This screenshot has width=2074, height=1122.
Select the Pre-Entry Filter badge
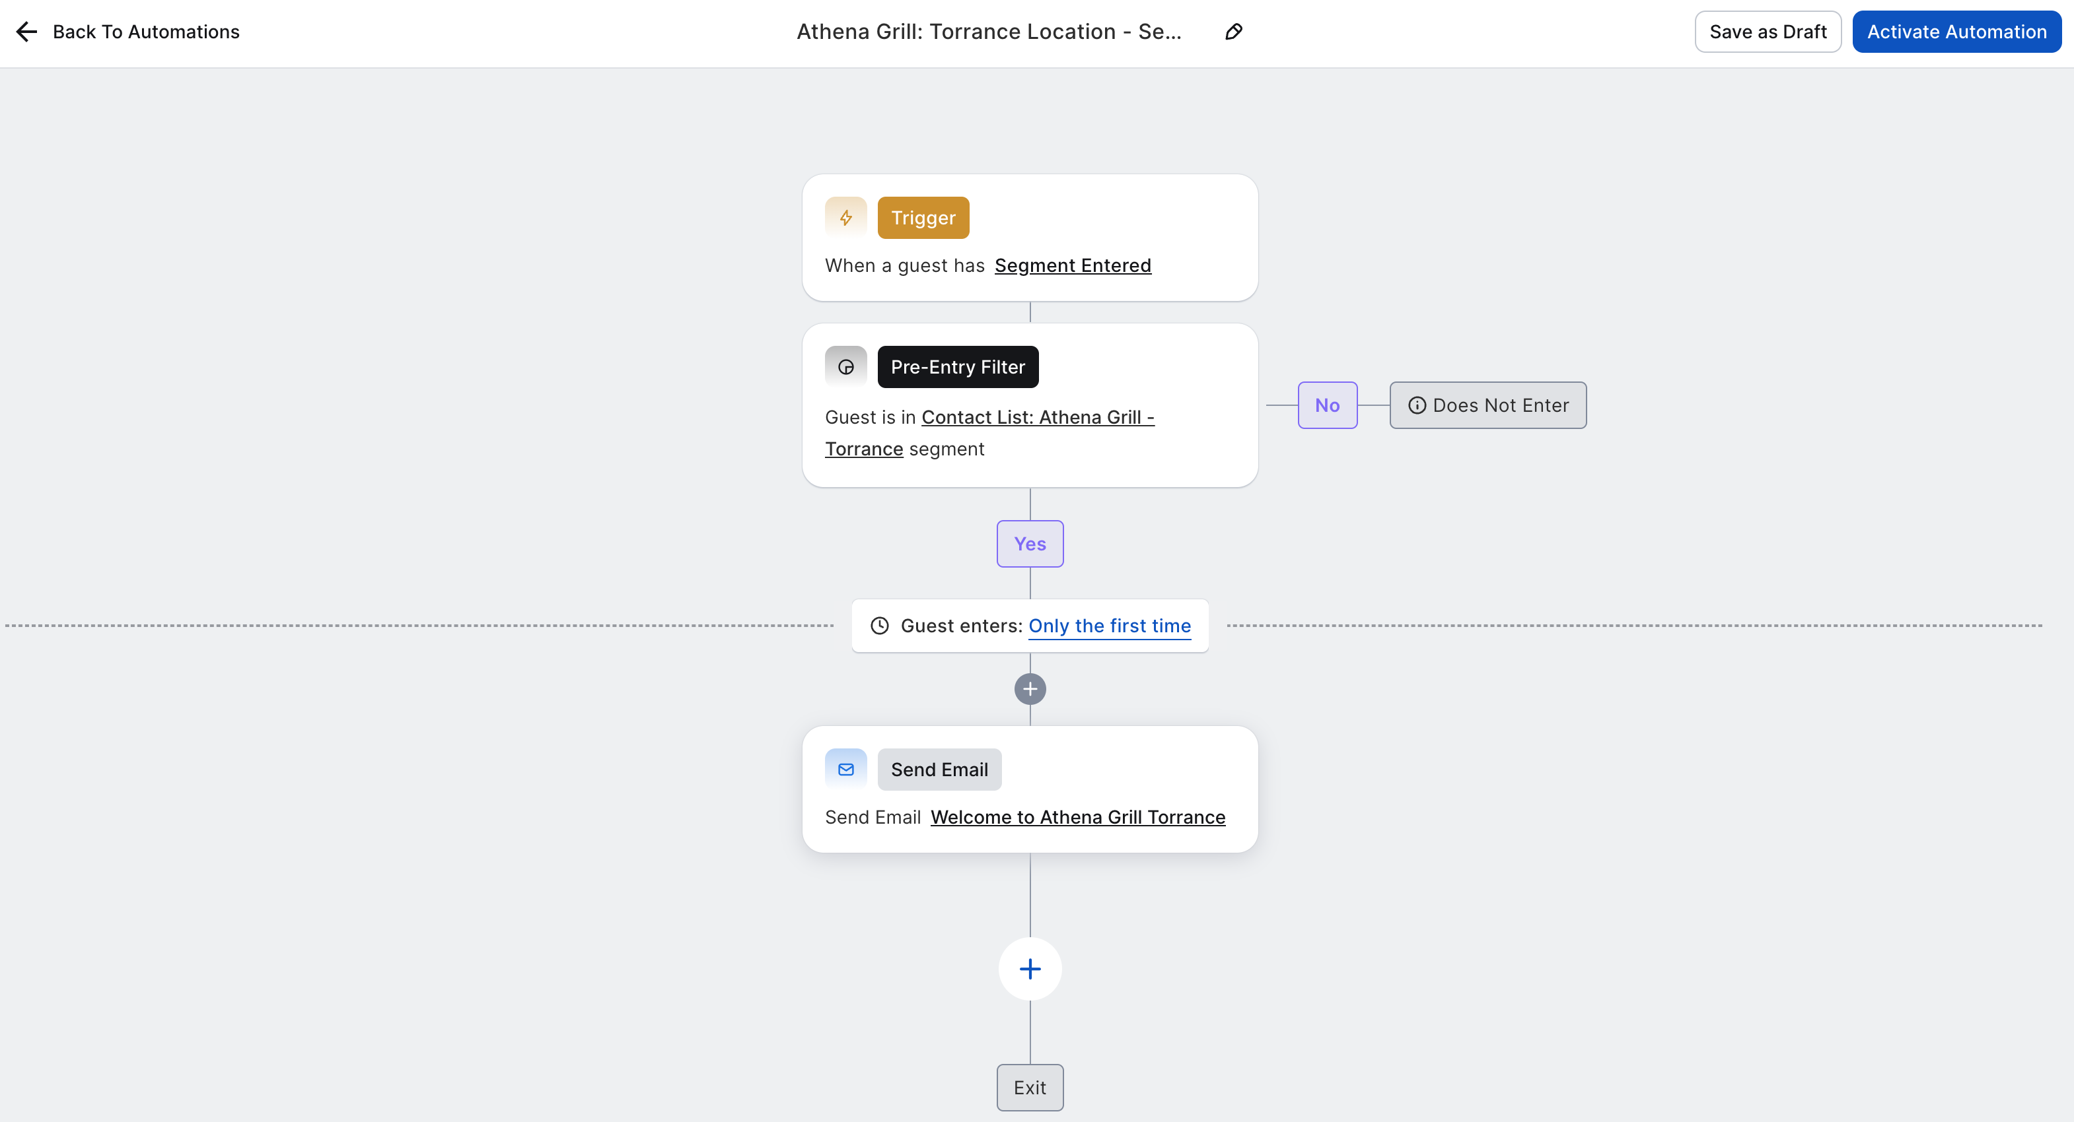pyautogui.click(x=957, y=367)
